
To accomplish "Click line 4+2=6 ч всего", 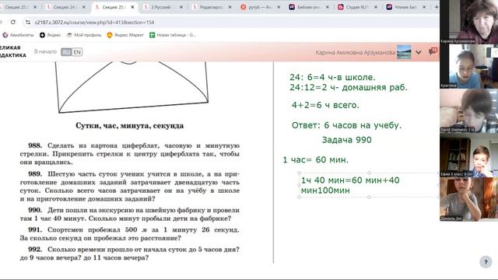I will (325, 105).
